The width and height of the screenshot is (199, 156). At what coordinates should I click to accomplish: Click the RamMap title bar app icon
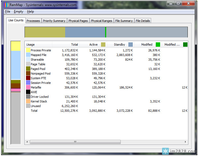coord(6,5)
